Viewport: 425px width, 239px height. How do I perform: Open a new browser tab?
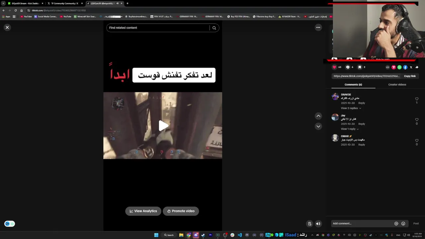127,3
